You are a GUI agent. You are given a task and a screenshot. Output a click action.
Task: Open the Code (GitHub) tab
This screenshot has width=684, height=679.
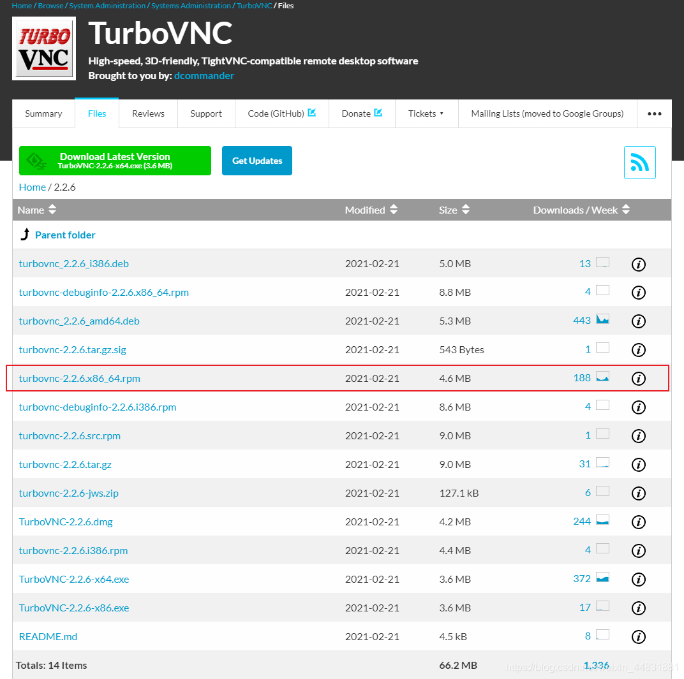pyautogui.click(x=282, y=113)
